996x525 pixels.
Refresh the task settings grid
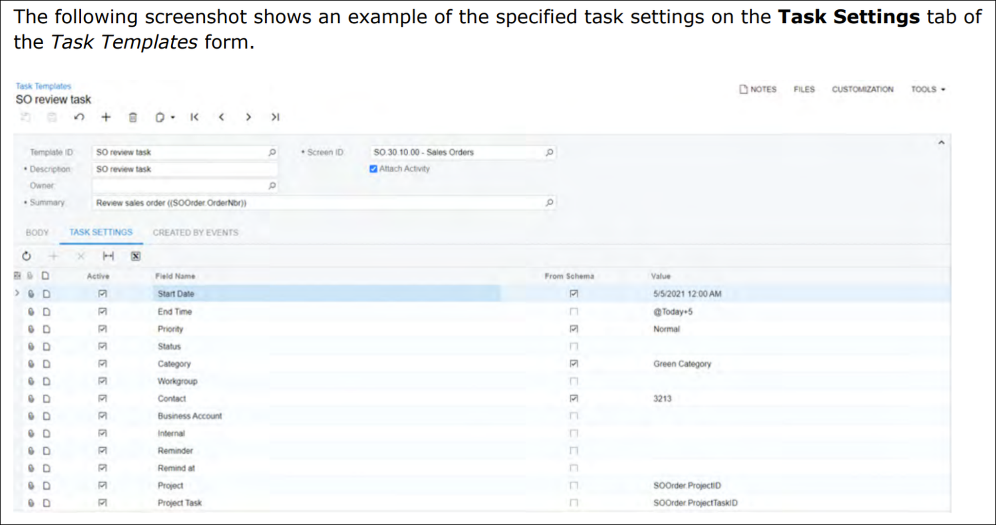[27, 256]
